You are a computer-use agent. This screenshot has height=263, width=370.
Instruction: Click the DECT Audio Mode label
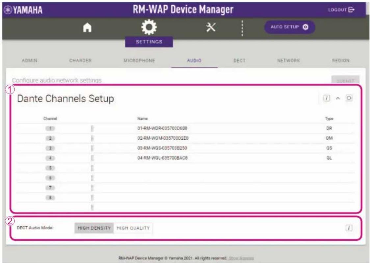pyautogui.click(x=35, y=228)
